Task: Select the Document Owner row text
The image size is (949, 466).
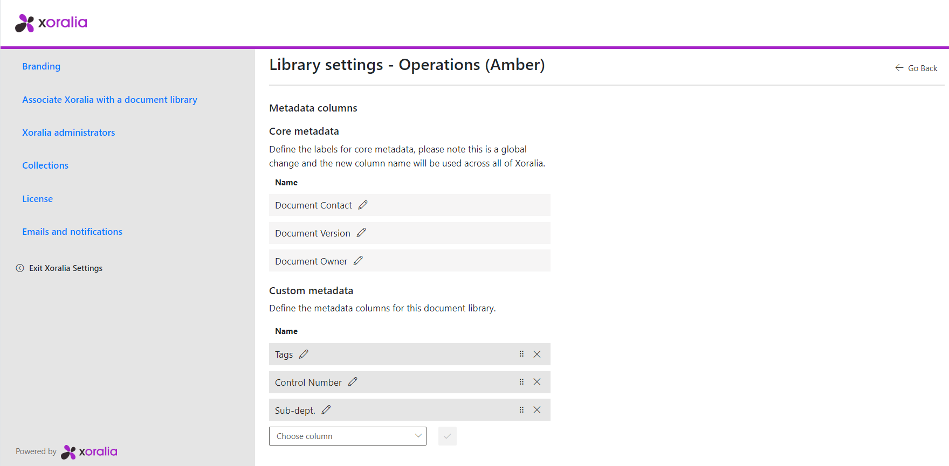Action: (311, 261)
